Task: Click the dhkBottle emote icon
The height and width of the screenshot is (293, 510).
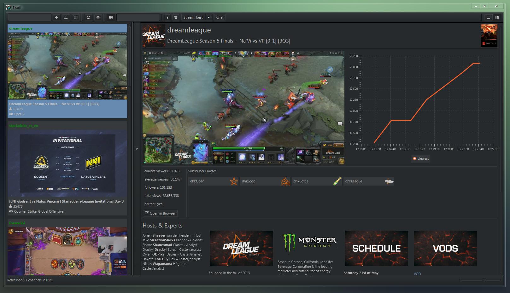Action: point(337,181)
